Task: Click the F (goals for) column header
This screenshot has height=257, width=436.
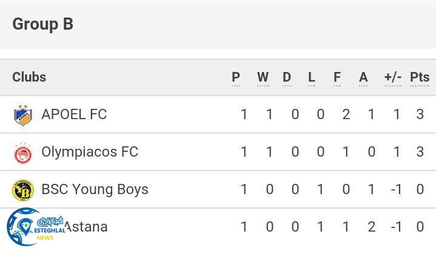Action: tap(337, 77)
